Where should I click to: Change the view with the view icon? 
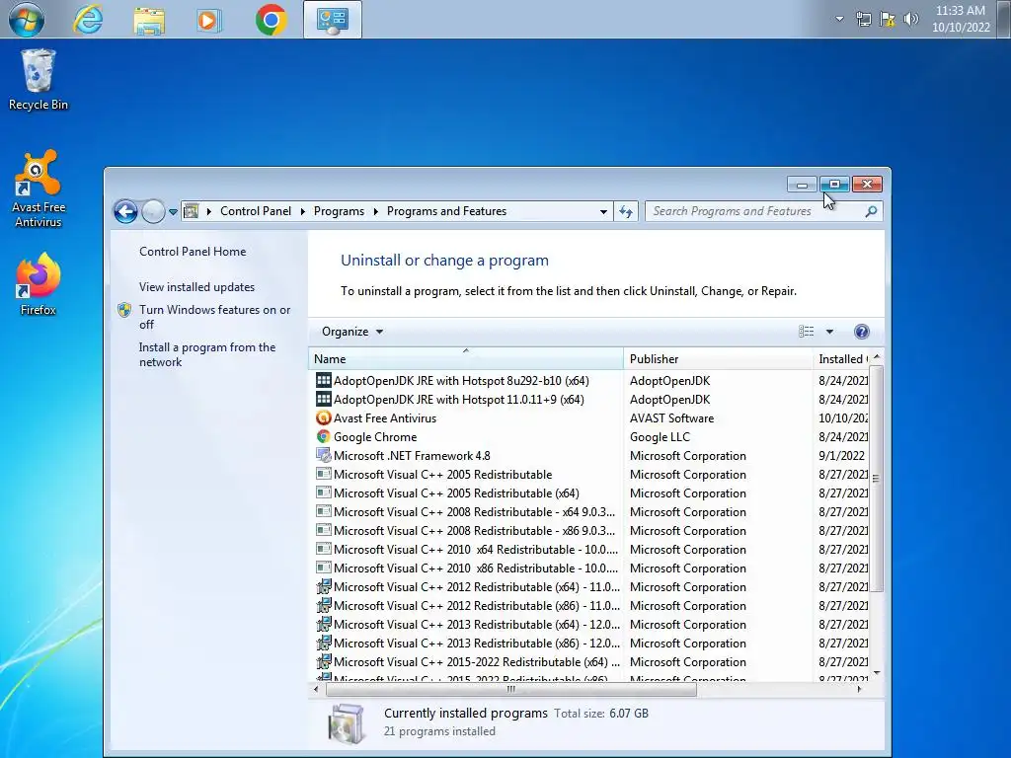pos(806,332)
